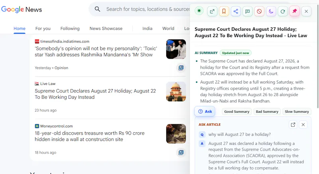Open timesofindia.indiatimes.com source link
Viewport: 319px width, 174px height.
click(65, 41)
